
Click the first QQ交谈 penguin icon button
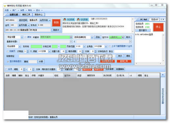coord(69,19)
